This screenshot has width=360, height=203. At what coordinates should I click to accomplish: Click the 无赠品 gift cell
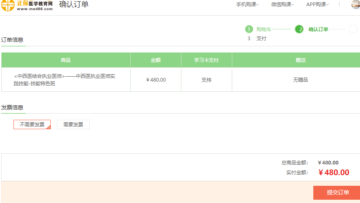point(300,80)
